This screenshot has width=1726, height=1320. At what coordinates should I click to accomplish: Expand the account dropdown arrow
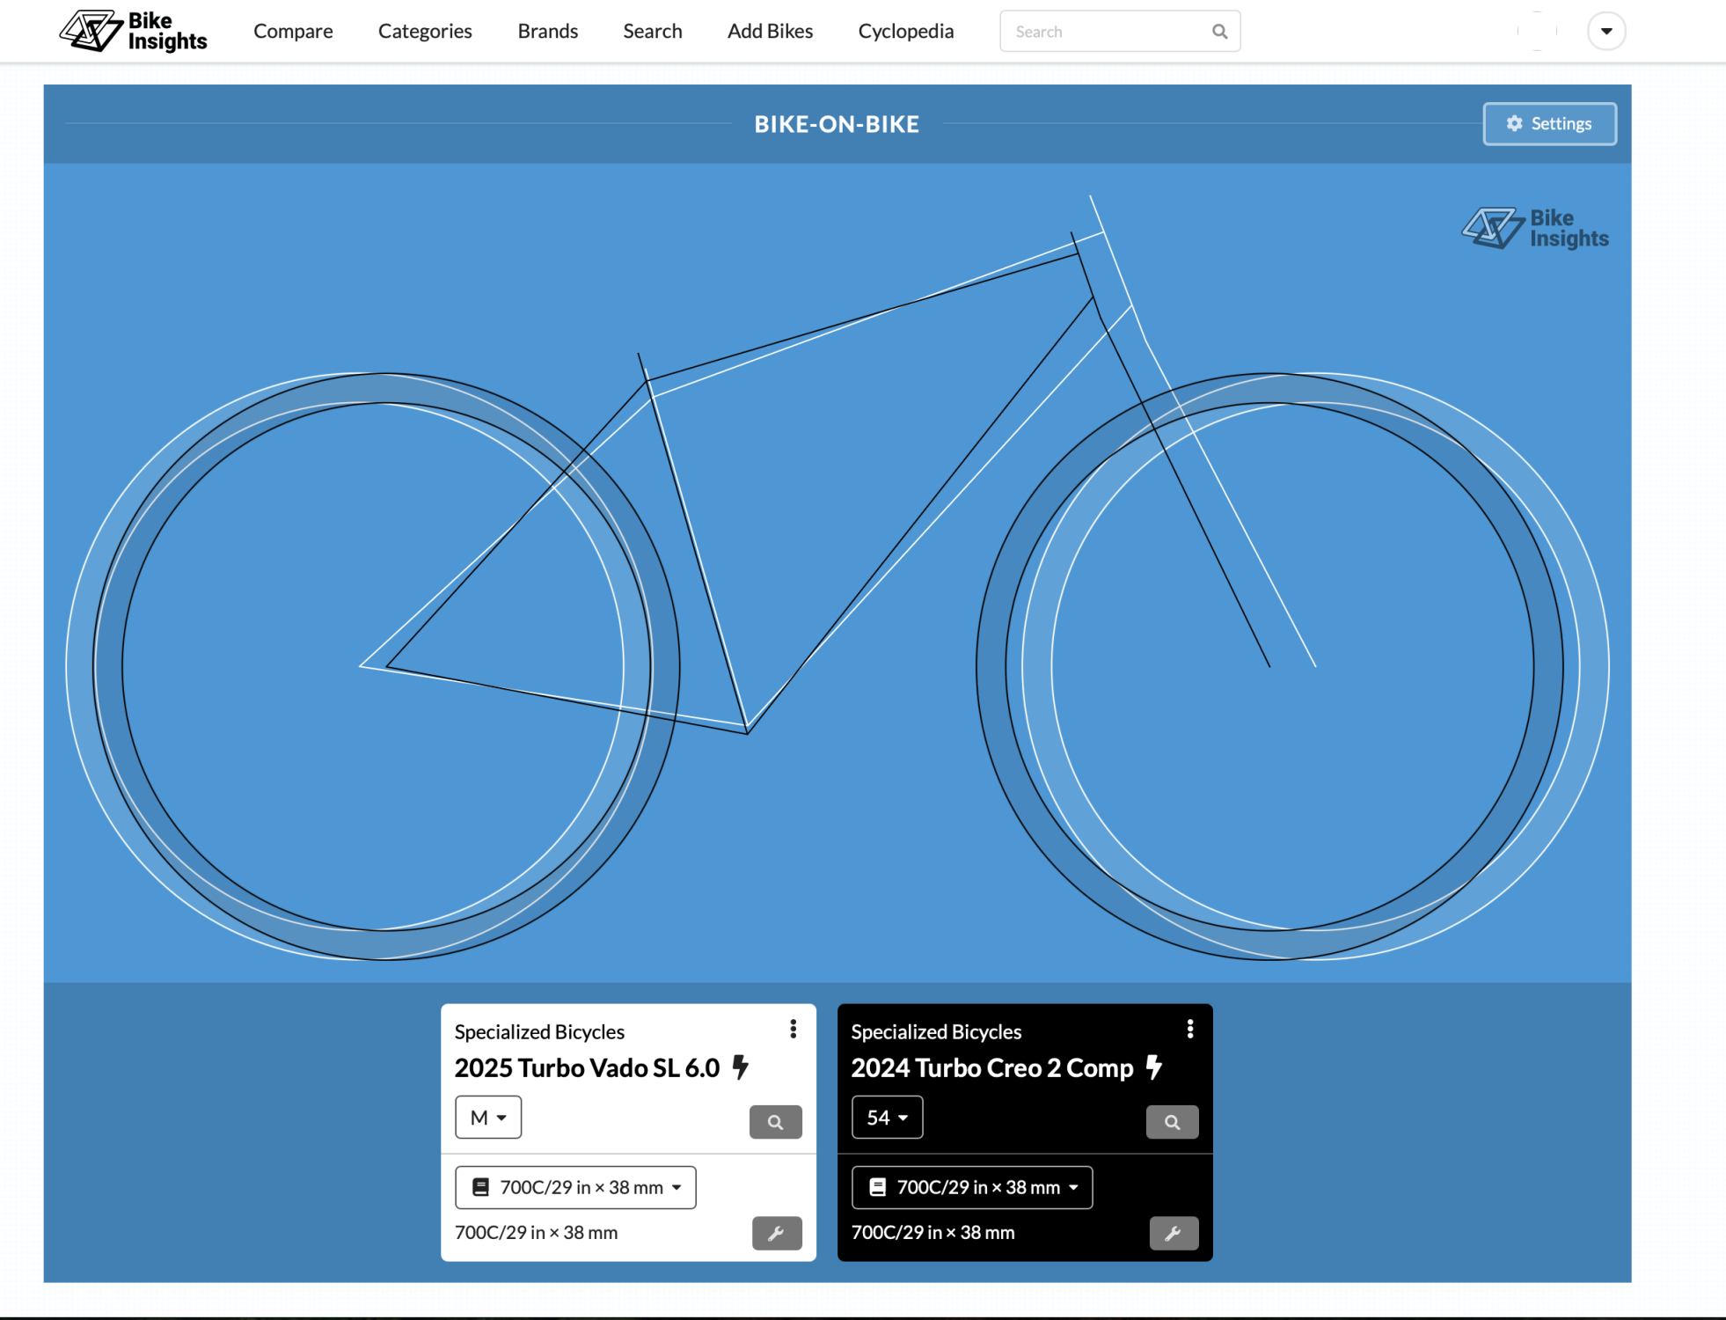[1605, 31]
